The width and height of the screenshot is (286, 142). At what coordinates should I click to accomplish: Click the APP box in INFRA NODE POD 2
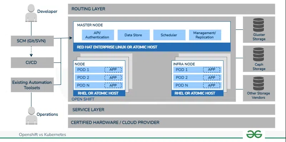tap(212, 78)
